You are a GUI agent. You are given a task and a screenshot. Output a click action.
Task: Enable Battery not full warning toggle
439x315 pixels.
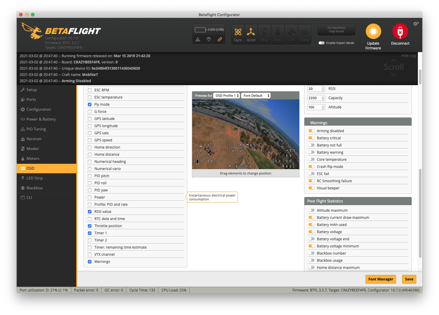tap(312, 145)
